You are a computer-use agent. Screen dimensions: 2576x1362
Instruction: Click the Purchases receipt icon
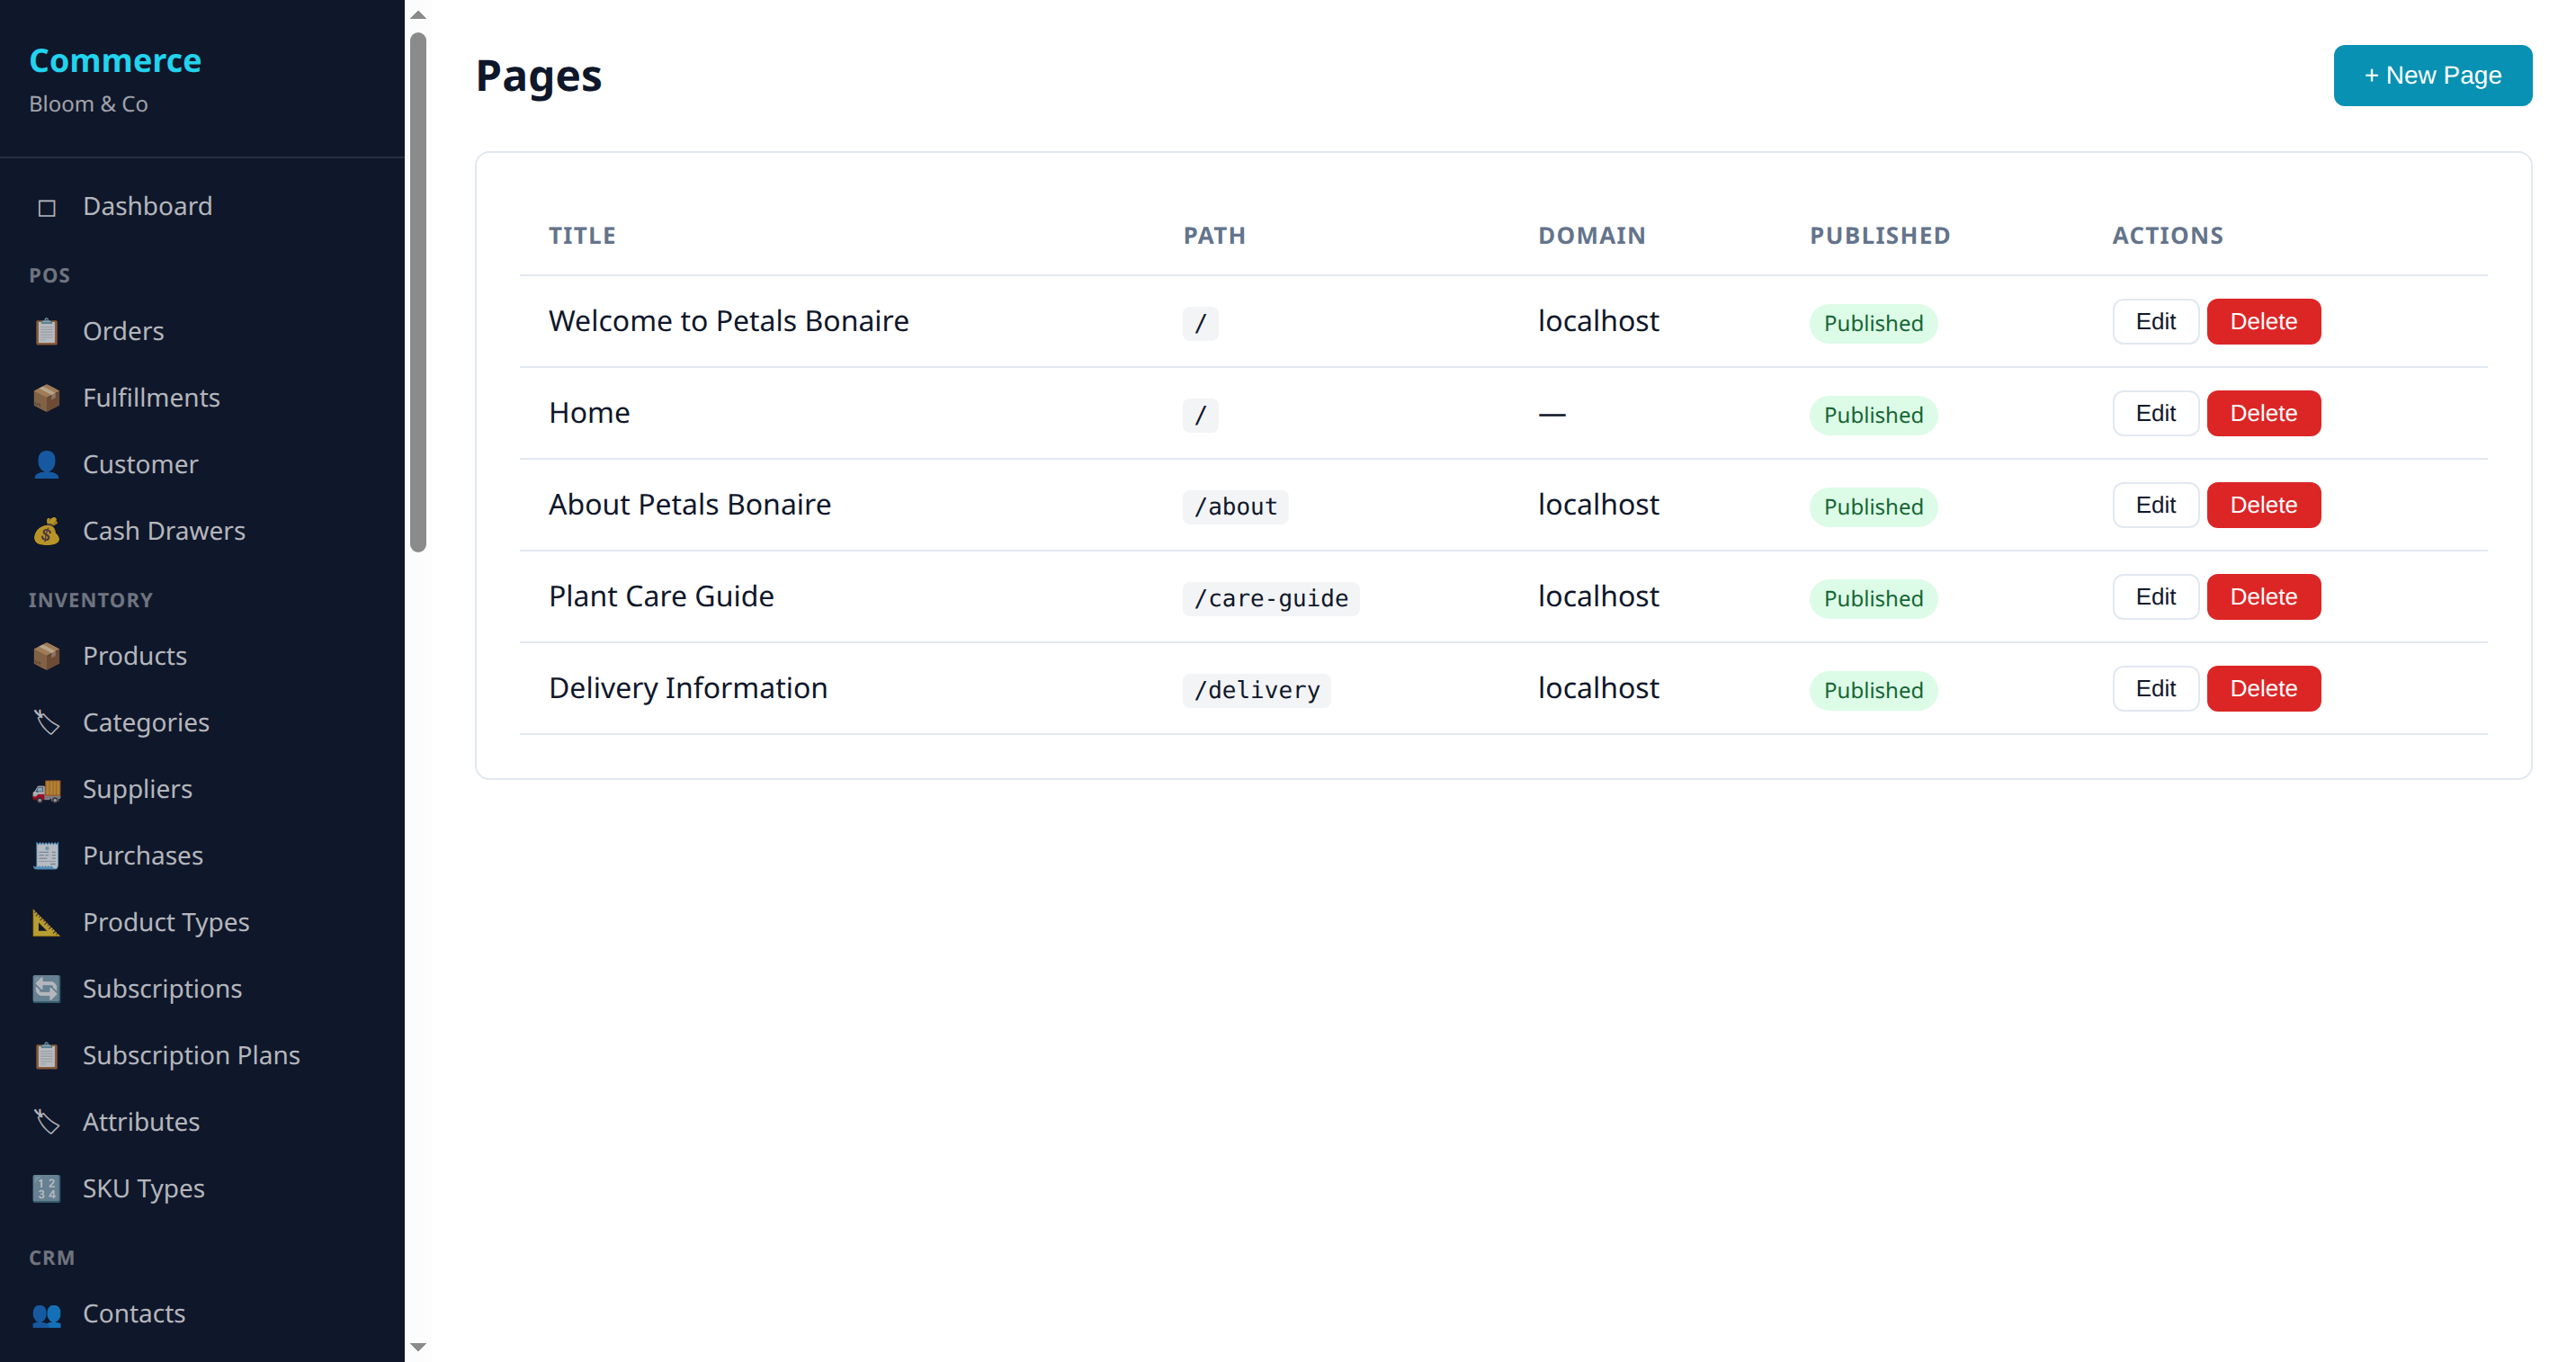point(46,855)
